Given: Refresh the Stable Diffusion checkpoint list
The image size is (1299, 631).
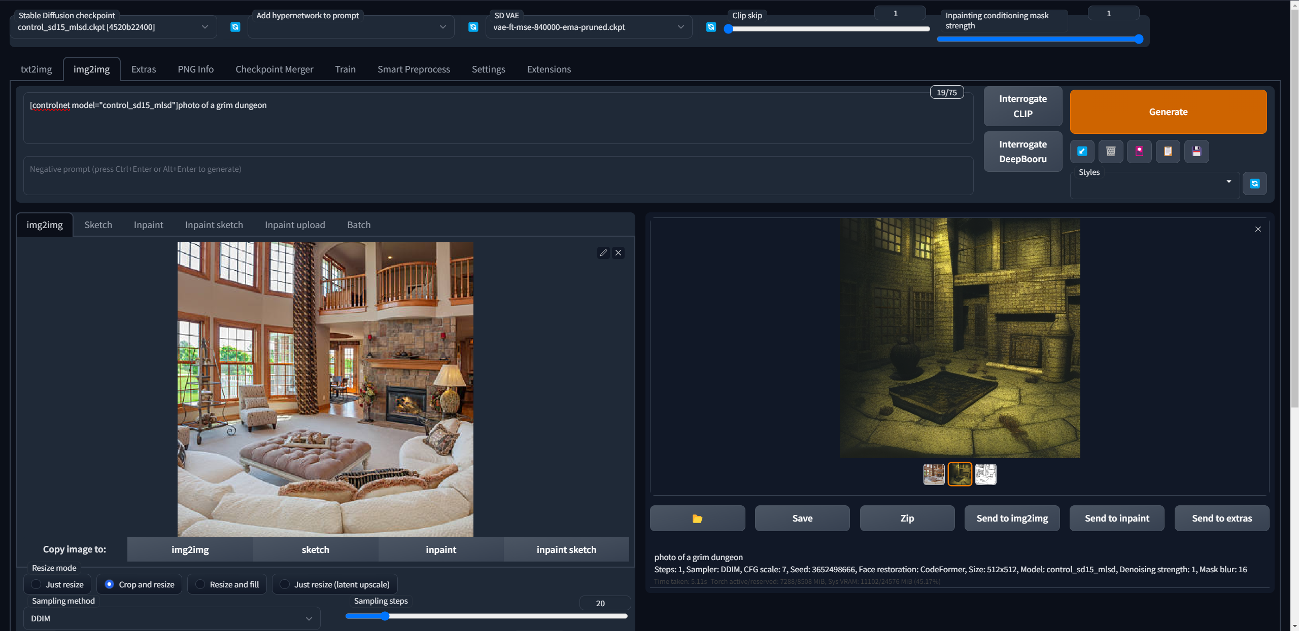Looking at the screenshot, I should [235, 27].
